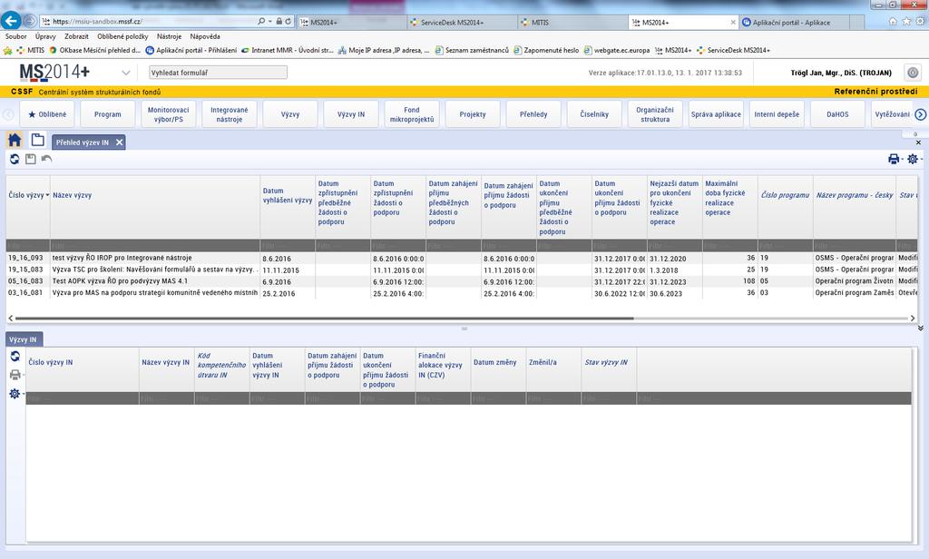Click filter field under Název výzvy
This screenshot has height=559, width=929.
(x=154, y=245)
